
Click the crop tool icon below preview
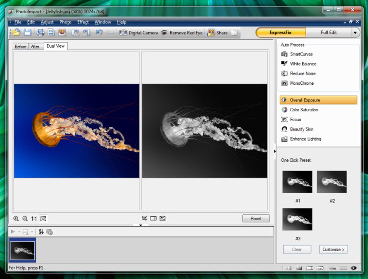click(144, 218)
